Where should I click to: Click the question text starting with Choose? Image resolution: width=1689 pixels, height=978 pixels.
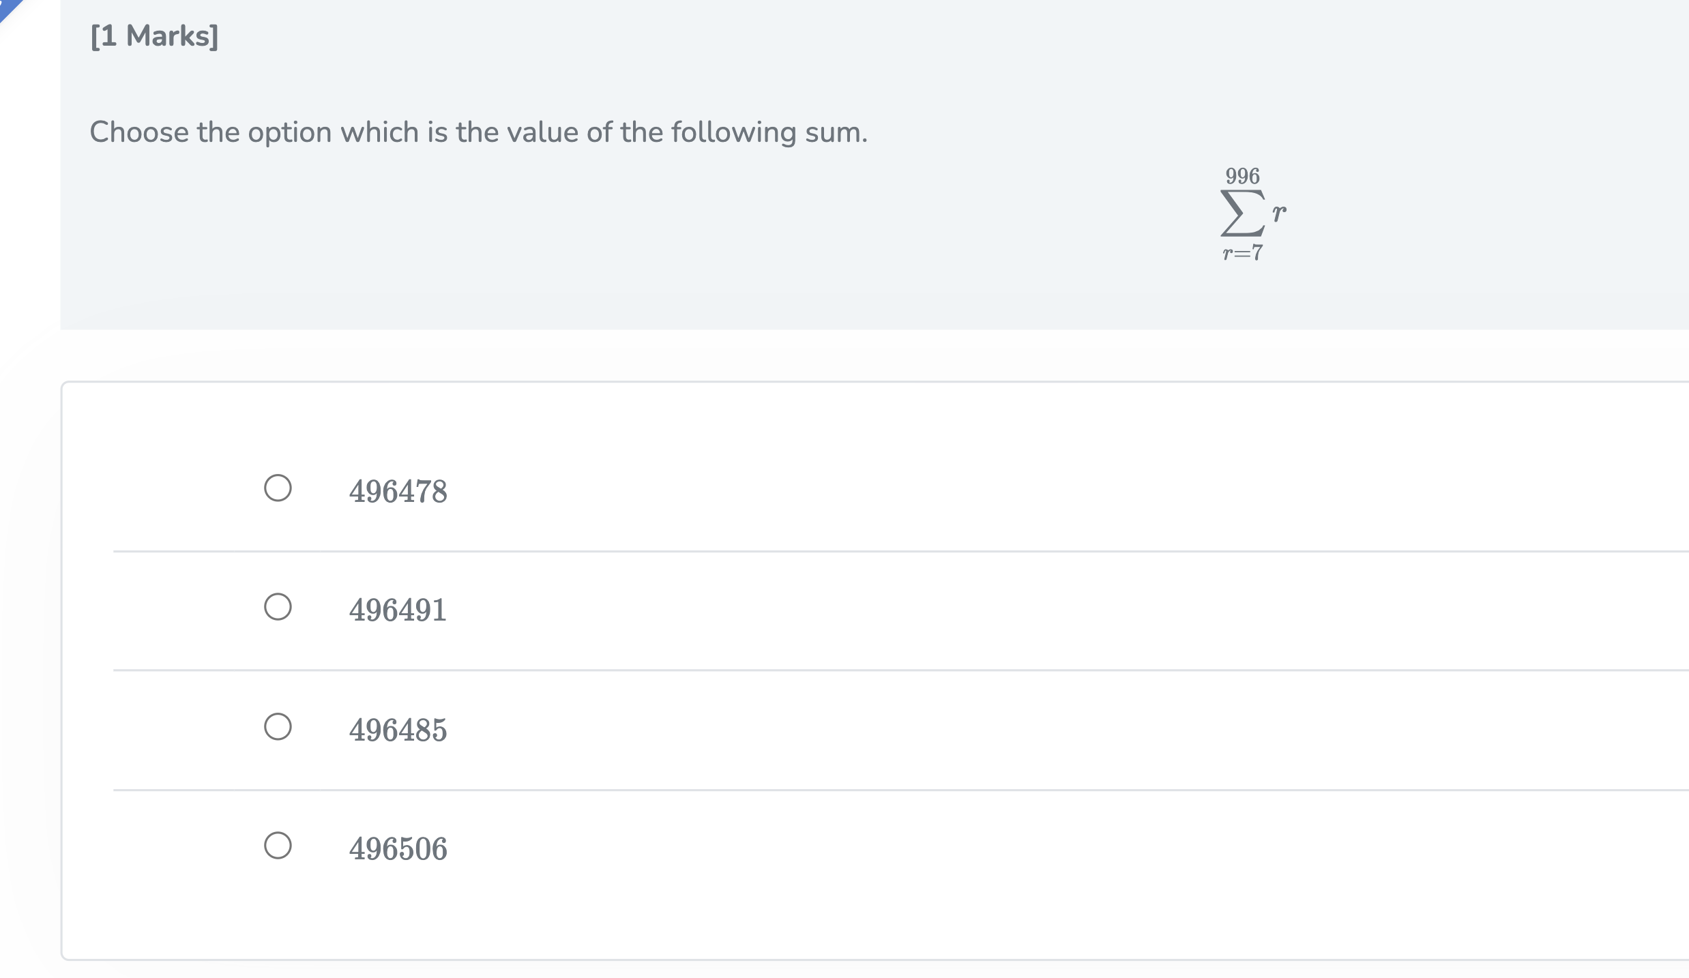(479, 132)
